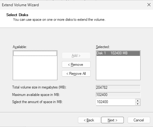Click the total volume size field showing 204782
Image resolution: width=153 pixels, height=127 pixels.
118,88
